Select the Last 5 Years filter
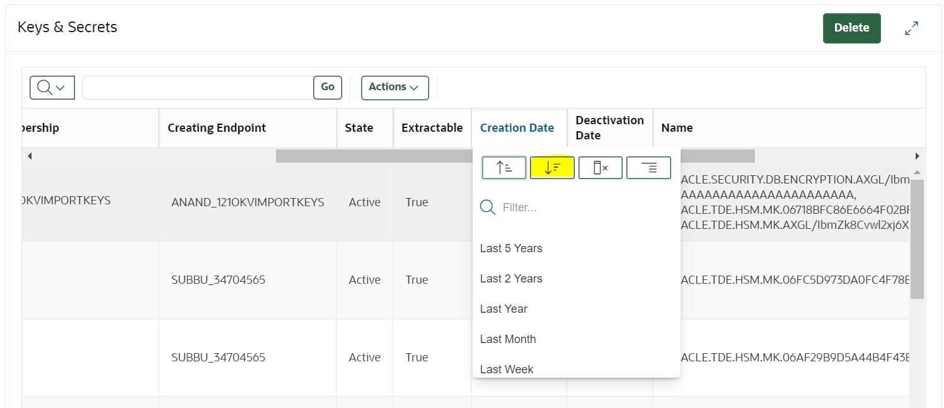Screen dimensions: 944x408 pyautogui.click(x=511, y=248)
